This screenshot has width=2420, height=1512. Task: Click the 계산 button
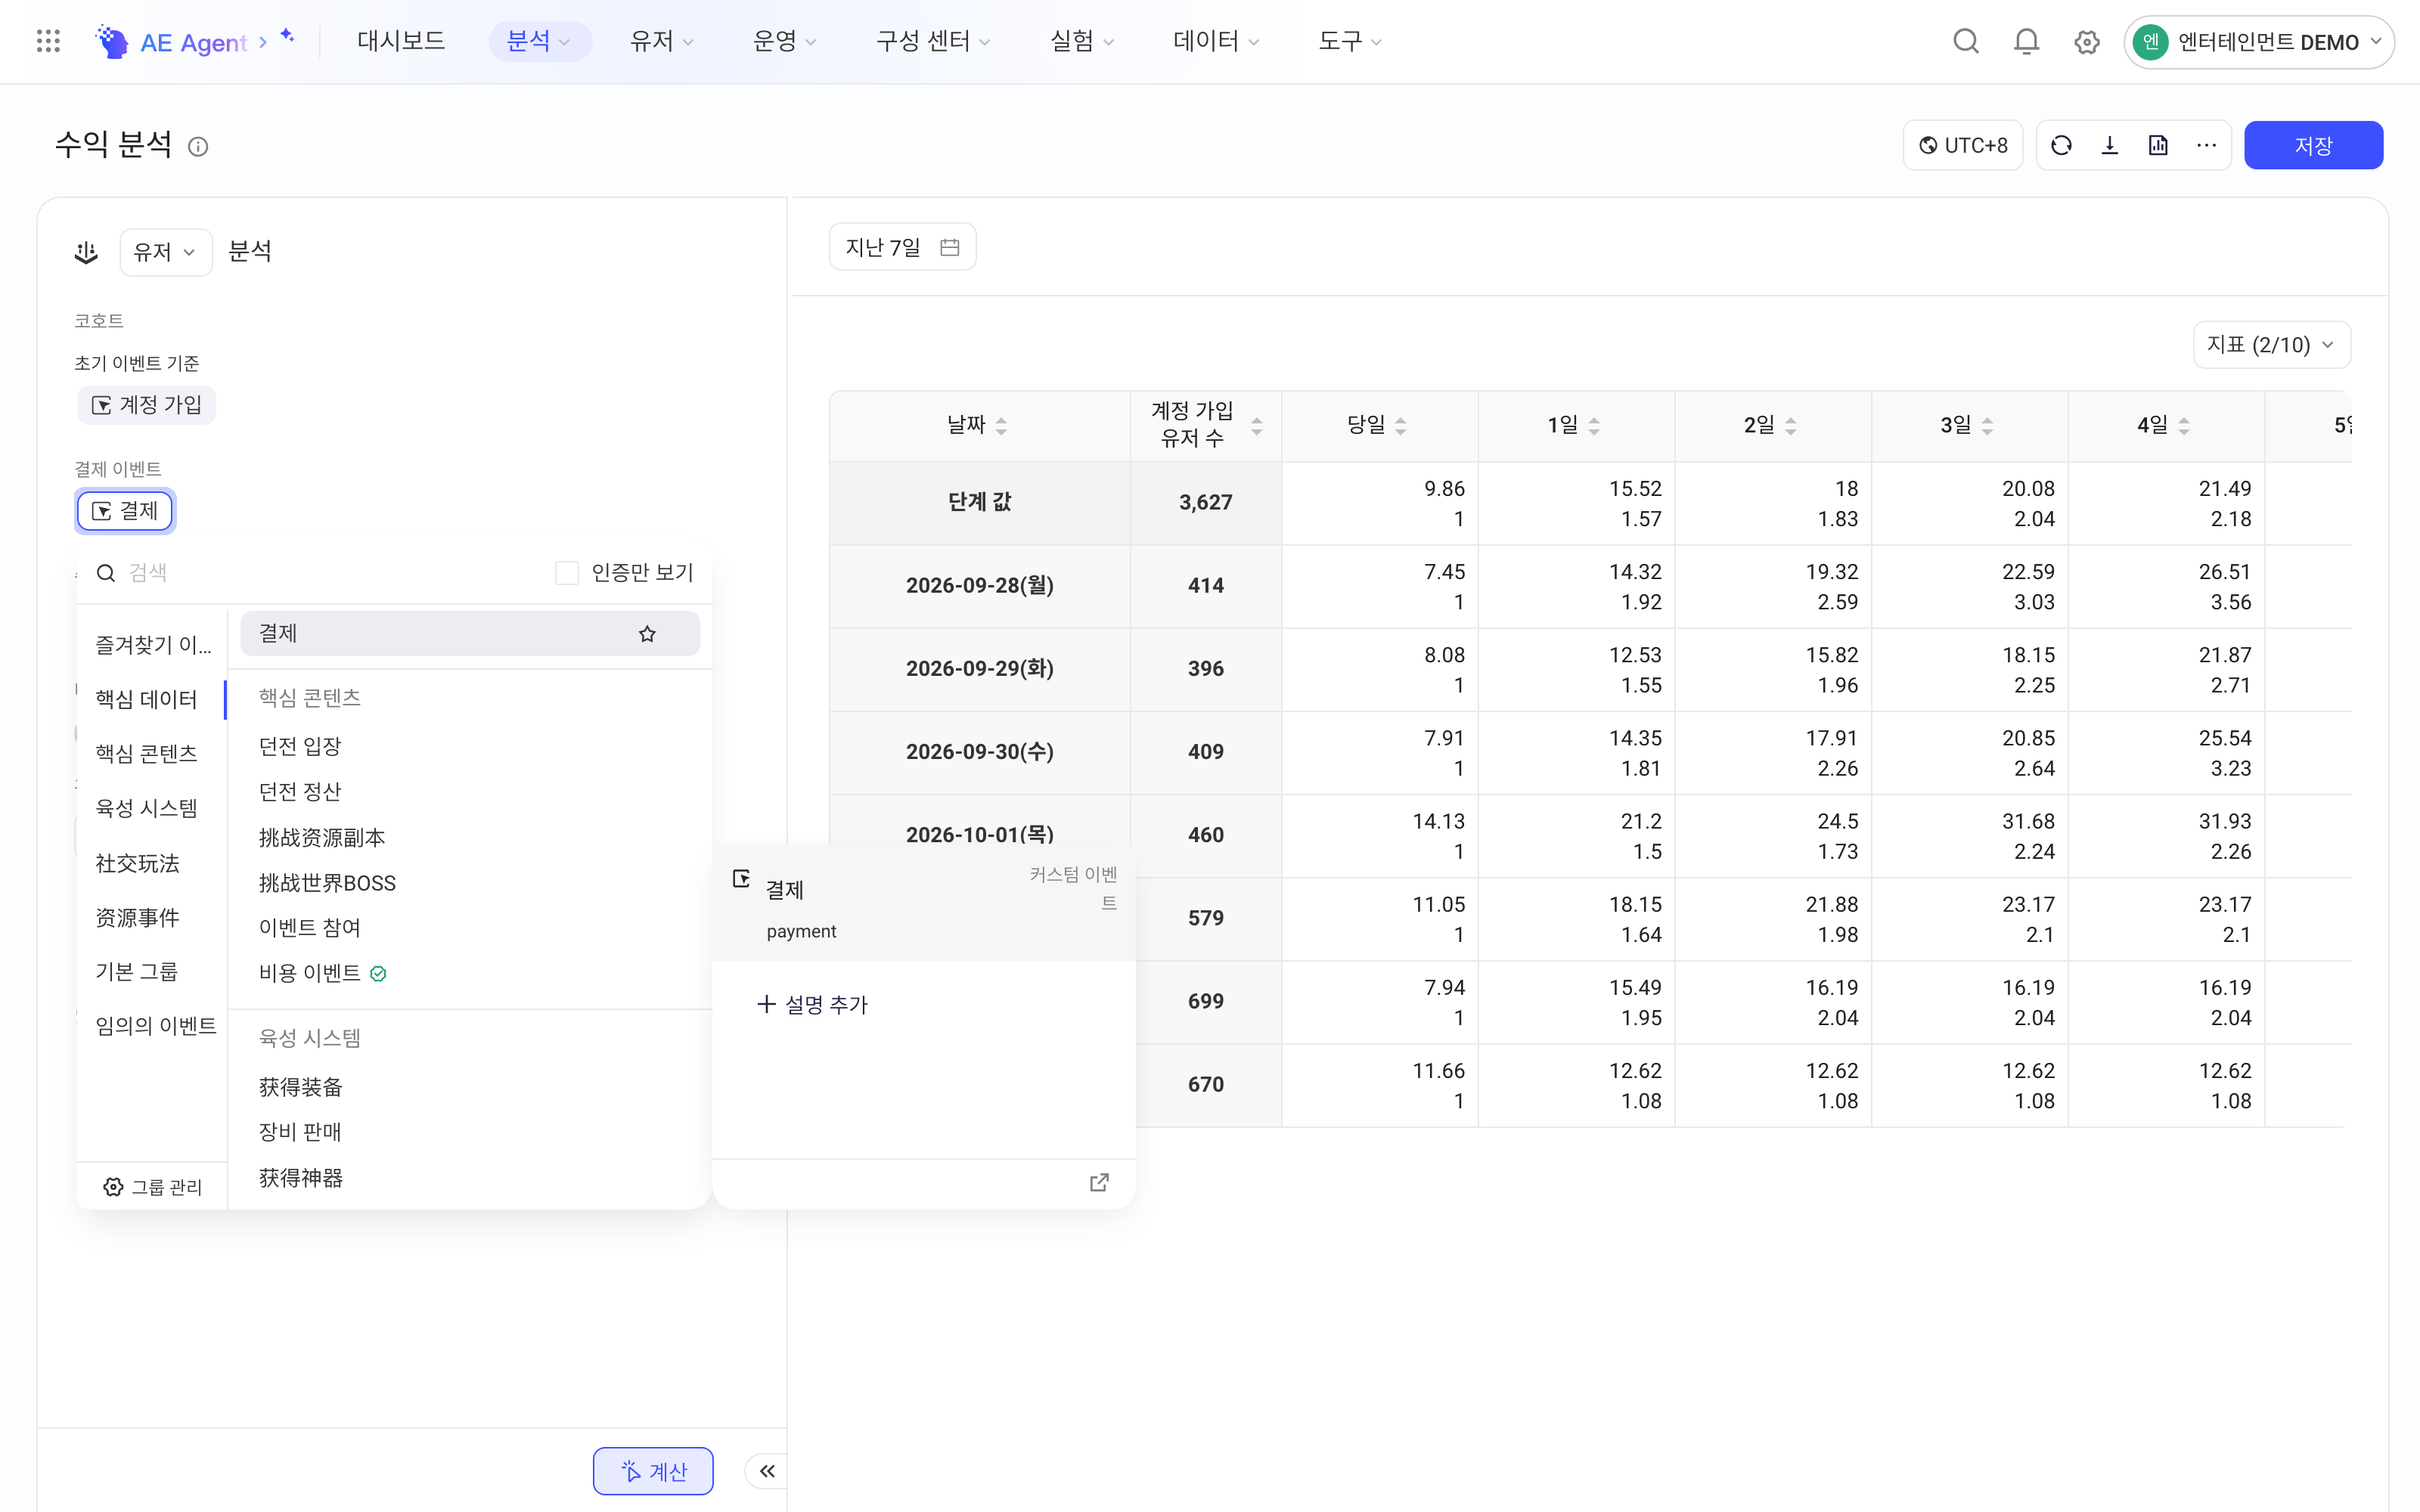[653, 1471]
